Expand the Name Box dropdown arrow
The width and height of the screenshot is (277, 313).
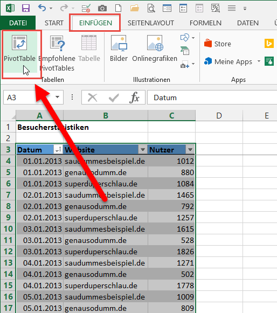click(x=58, y=97)
